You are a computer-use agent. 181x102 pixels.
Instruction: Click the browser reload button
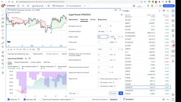pyautogui.click(x=9, y=2)
